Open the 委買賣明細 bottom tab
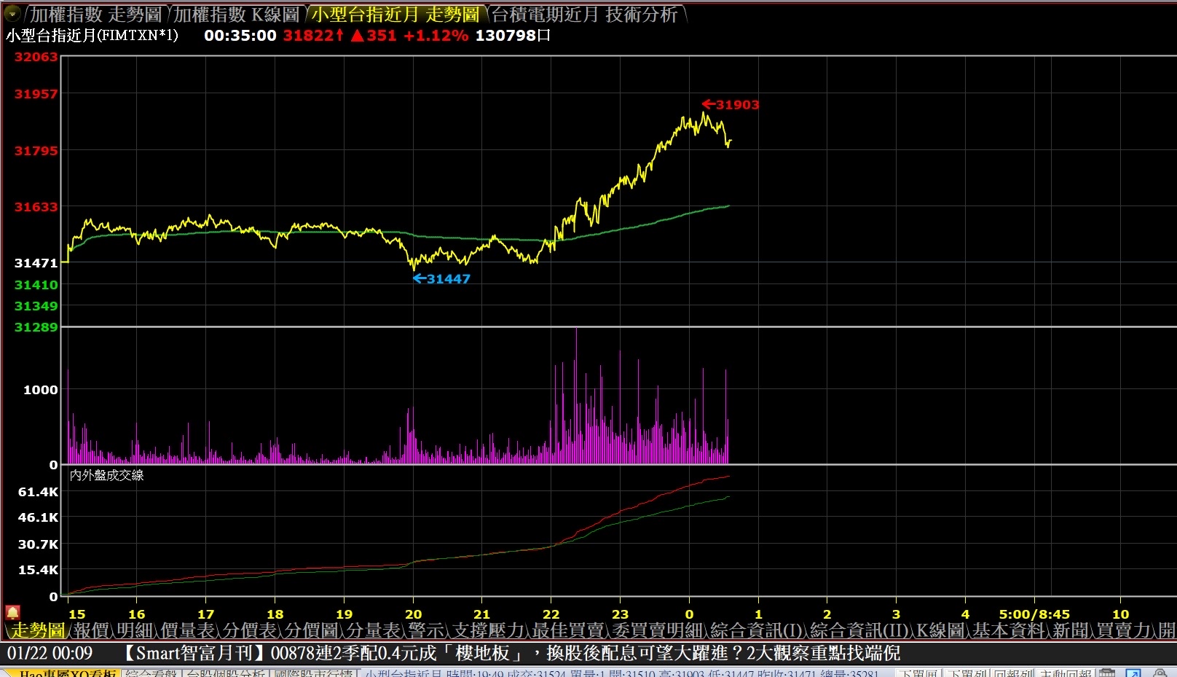This screenshot has height=677, width=1177. (658, 630)
